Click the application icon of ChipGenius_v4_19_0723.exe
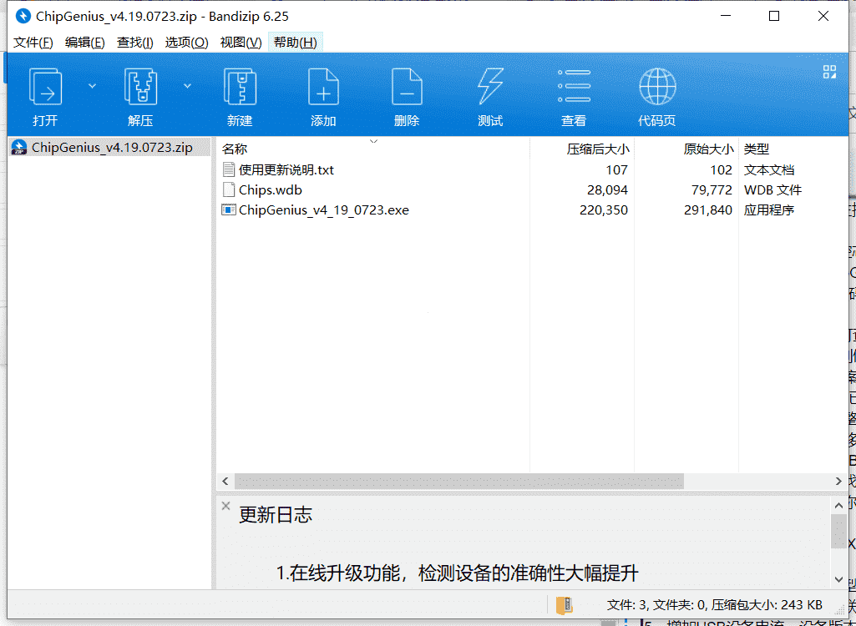The width and height of the screenshot is (856, 626). [228, 210]
